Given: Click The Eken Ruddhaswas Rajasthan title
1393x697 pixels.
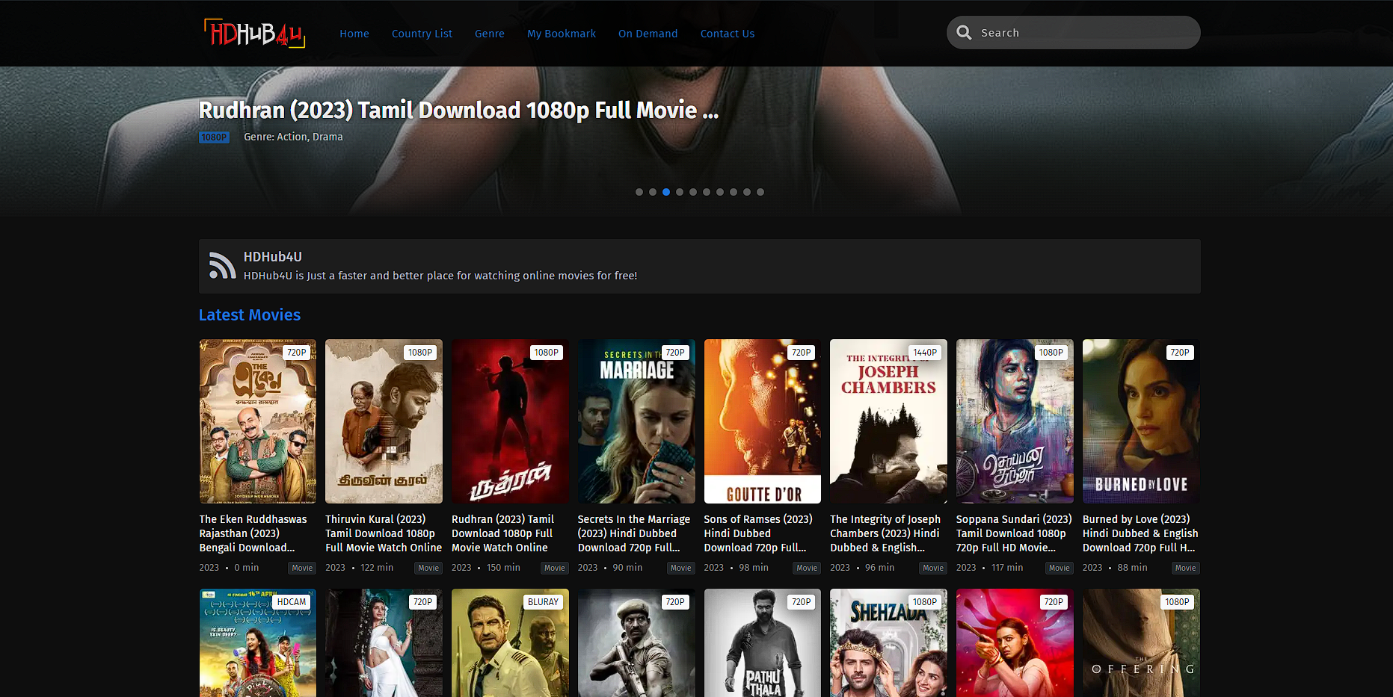Looking at the screenshot, I should (x=253, y=533).
